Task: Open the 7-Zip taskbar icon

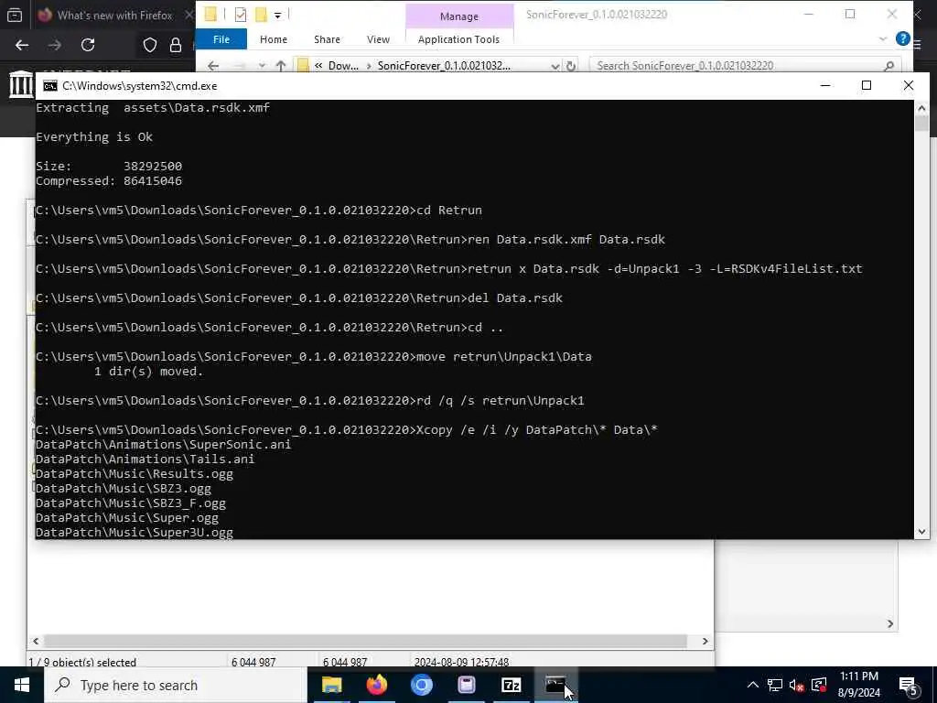Action: [x=511, y=685]
